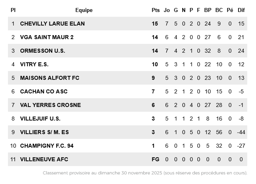Click the CHEVILLY LARUE ELAN team name
This screenshot has width=256, height=184.
point(52,24)
